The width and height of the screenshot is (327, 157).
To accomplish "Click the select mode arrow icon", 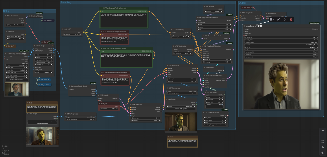I will tap(323, 147).
